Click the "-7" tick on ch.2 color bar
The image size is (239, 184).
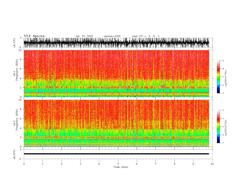coord(223,143)
